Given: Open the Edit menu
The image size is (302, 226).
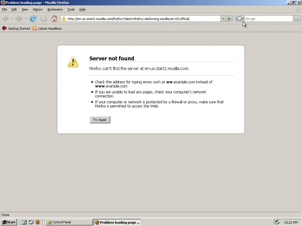Looking at the screenshot, I should point(14,9).
